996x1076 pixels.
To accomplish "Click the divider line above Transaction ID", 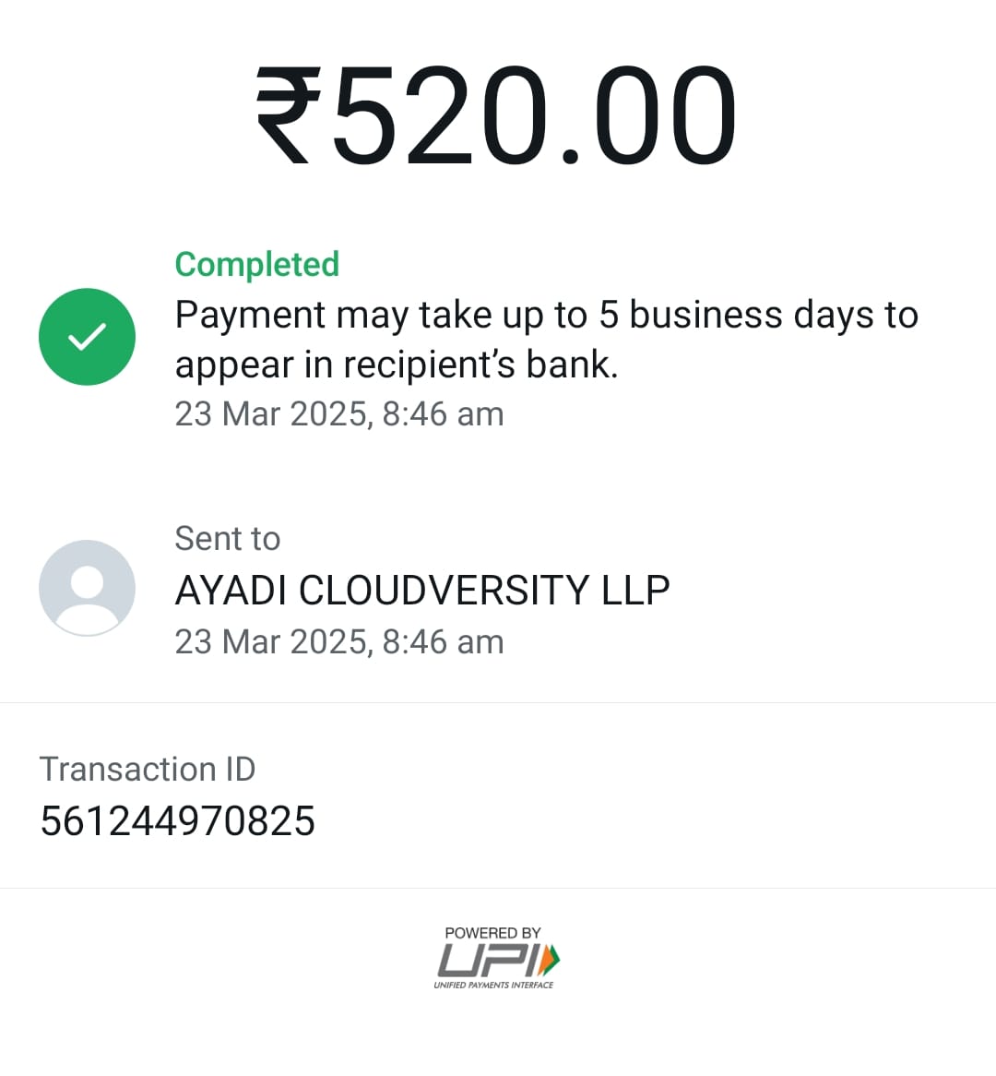I will pos(498,702).
